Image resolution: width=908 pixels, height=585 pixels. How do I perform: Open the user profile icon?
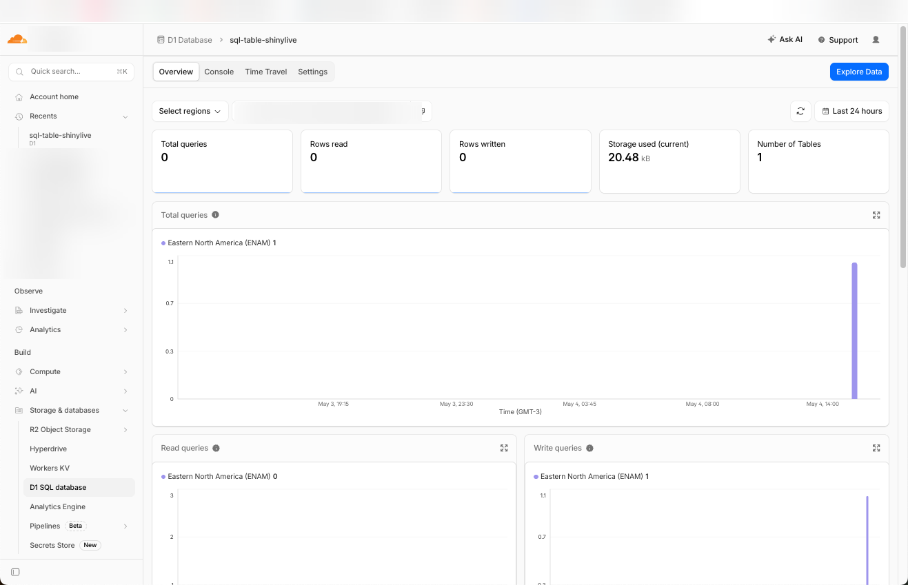click(876, 40)
